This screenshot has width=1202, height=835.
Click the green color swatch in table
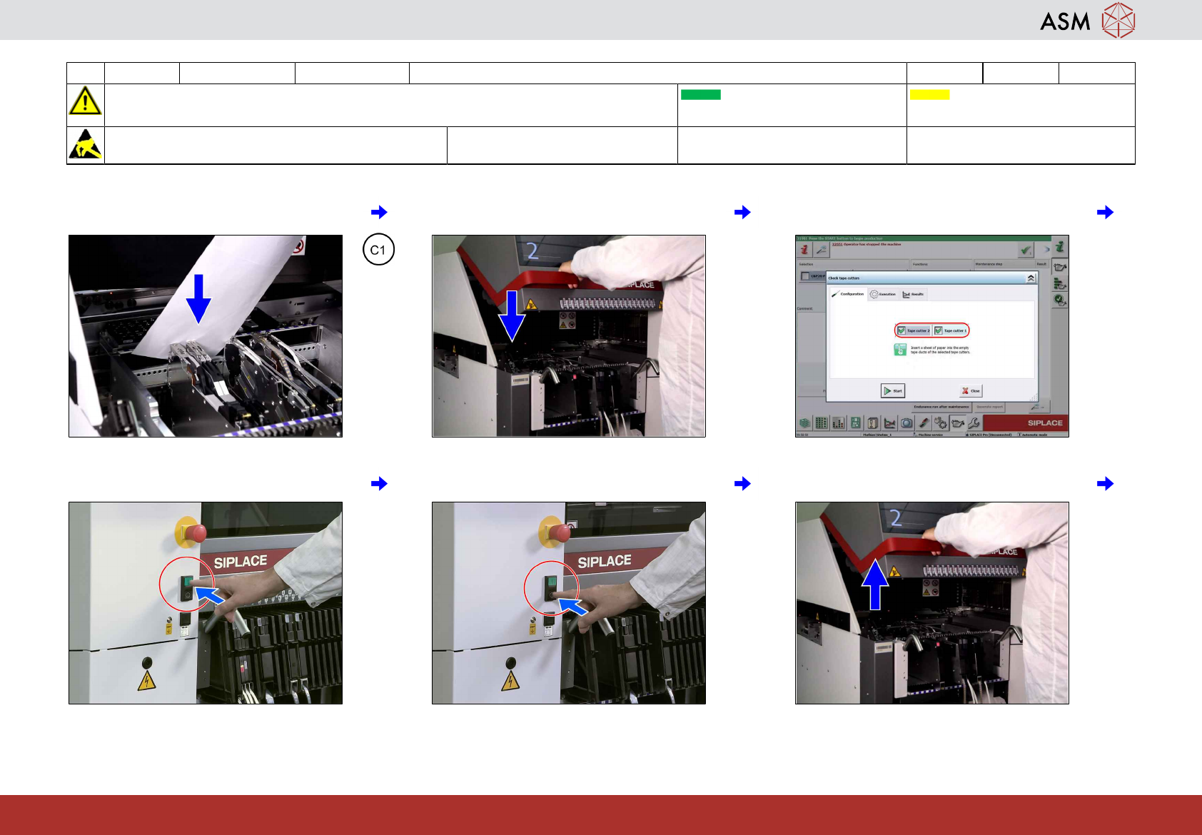point(701,95)
